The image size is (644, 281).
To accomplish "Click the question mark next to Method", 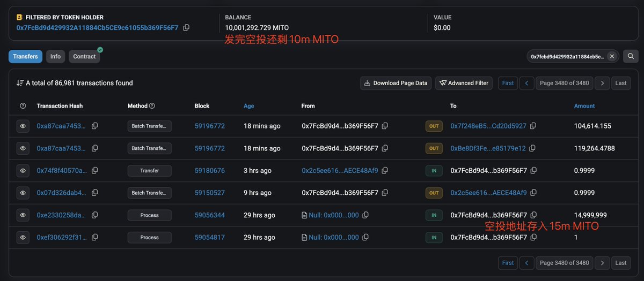I will [152, 106].
